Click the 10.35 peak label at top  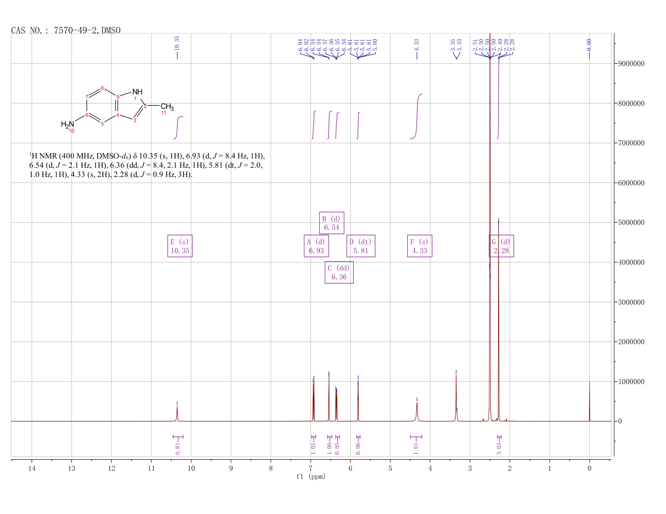click(x=177, y=43)
